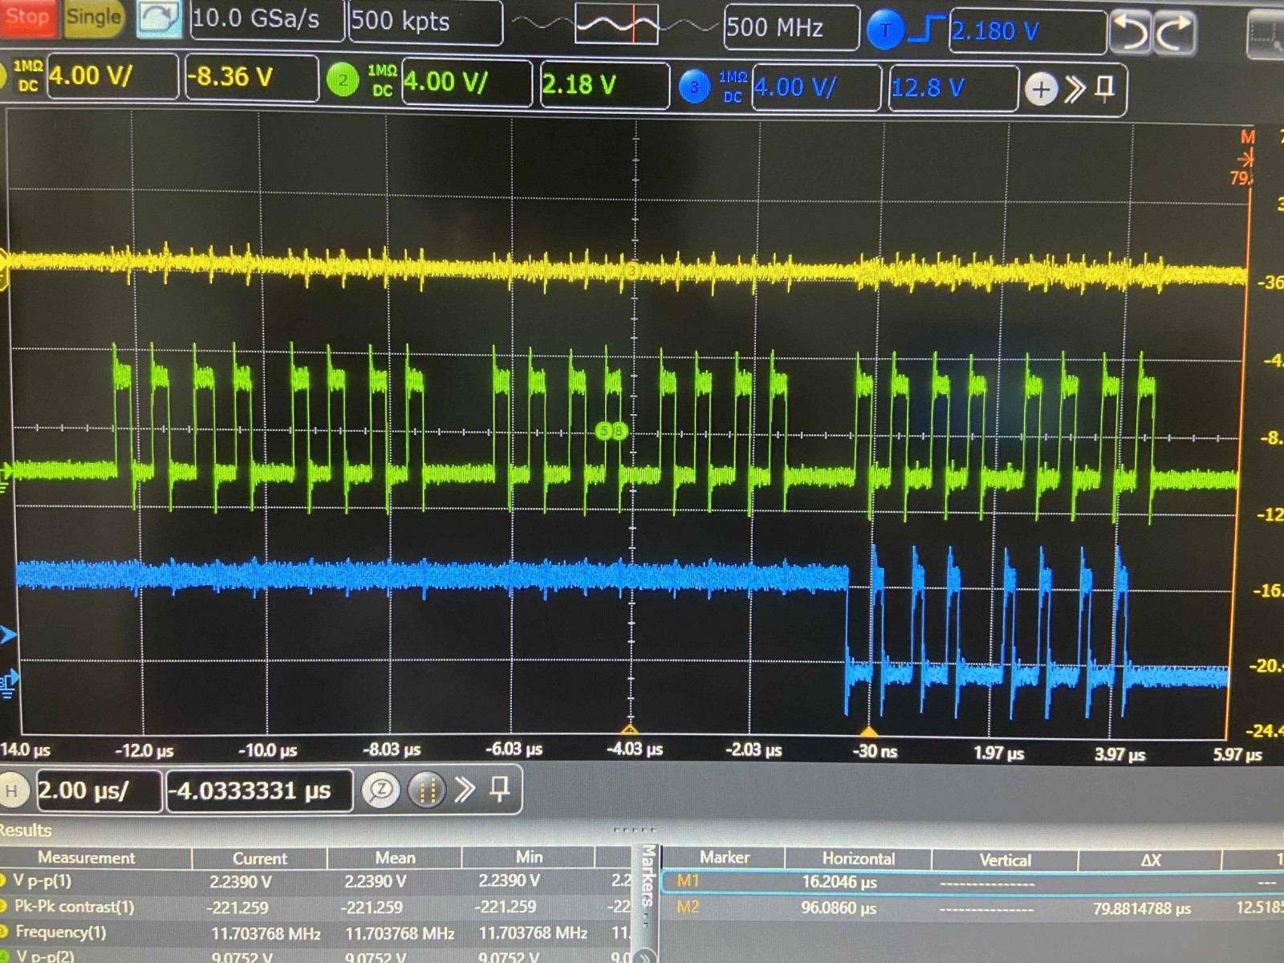
Task: Toggle channel 2 green button
Action: point(343,81)
